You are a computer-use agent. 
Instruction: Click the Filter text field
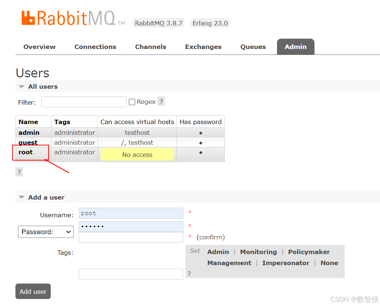(x=84, y=102)
